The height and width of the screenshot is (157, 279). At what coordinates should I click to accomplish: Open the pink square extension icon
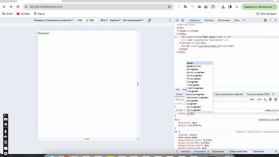(x=206, y=7)
